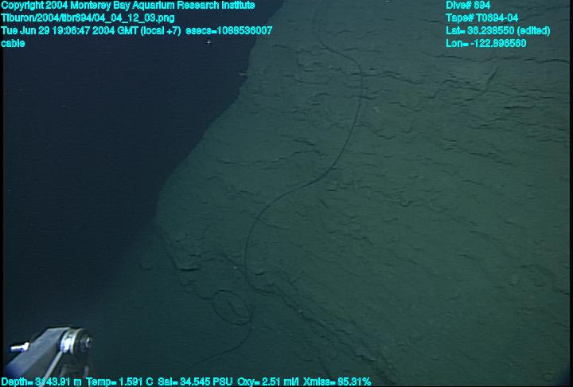Select the Dive# 694 label
This screenshot has width=573, height=387.
(x=468, y=6)
